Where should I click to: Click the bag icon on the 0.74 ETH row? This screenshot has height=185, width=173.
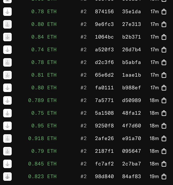164,50
